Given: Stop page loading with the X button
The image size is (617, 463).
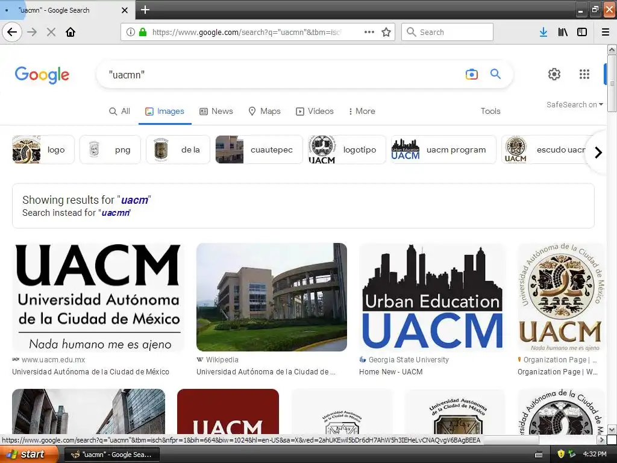Looking at the screenshot, I should click(51, 32).
